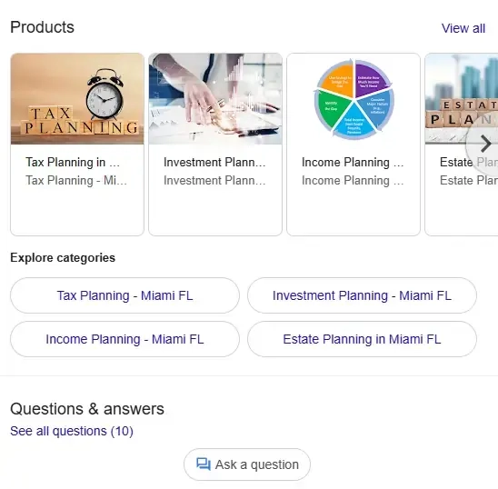Image resolution: width=498 pixels, height=489 pixels.
Task: Click the Estate Plan product title text
Action: coord(469,163)
